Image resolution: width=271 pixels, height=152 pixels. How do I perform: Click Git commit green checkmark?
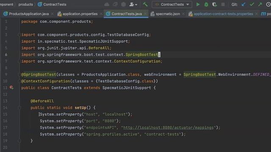point(252,5)
